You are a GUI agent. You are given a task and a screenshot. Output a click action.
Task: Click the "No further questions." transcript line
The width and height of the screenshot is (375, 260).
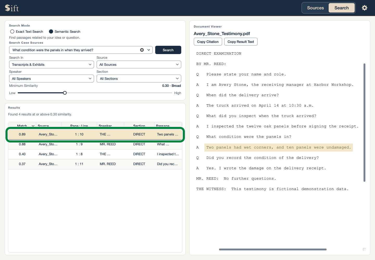tap(250, 179)
